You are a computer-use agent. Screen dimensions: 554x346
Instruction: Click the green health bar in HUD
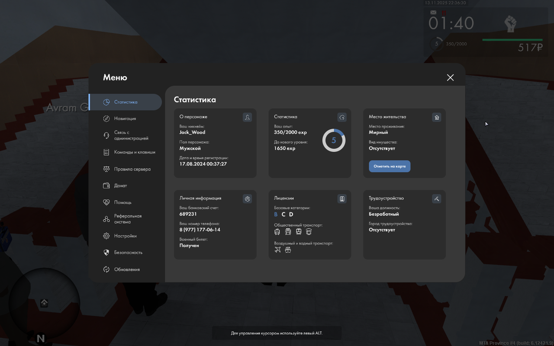[x=512, y=40]
